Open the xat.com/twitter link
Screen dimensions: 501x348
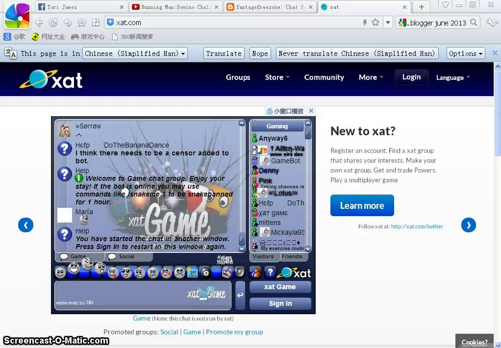coord(417,226)
